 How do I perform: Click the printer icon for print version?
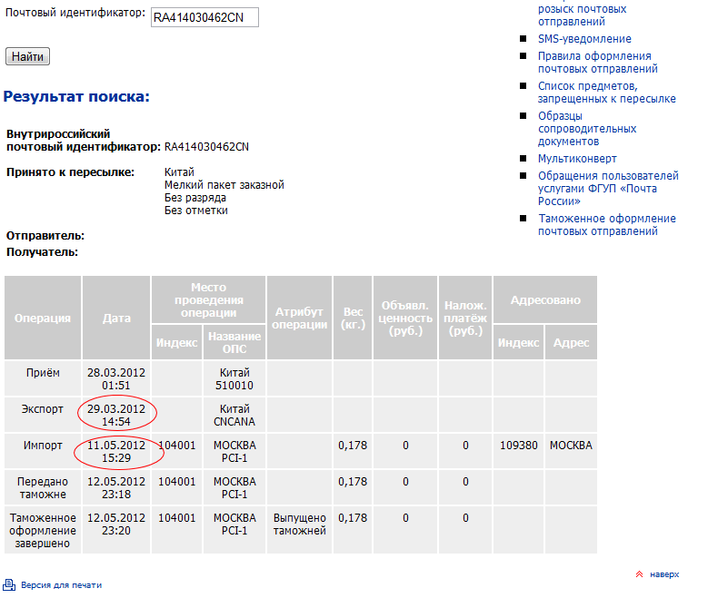pos(9,585)
